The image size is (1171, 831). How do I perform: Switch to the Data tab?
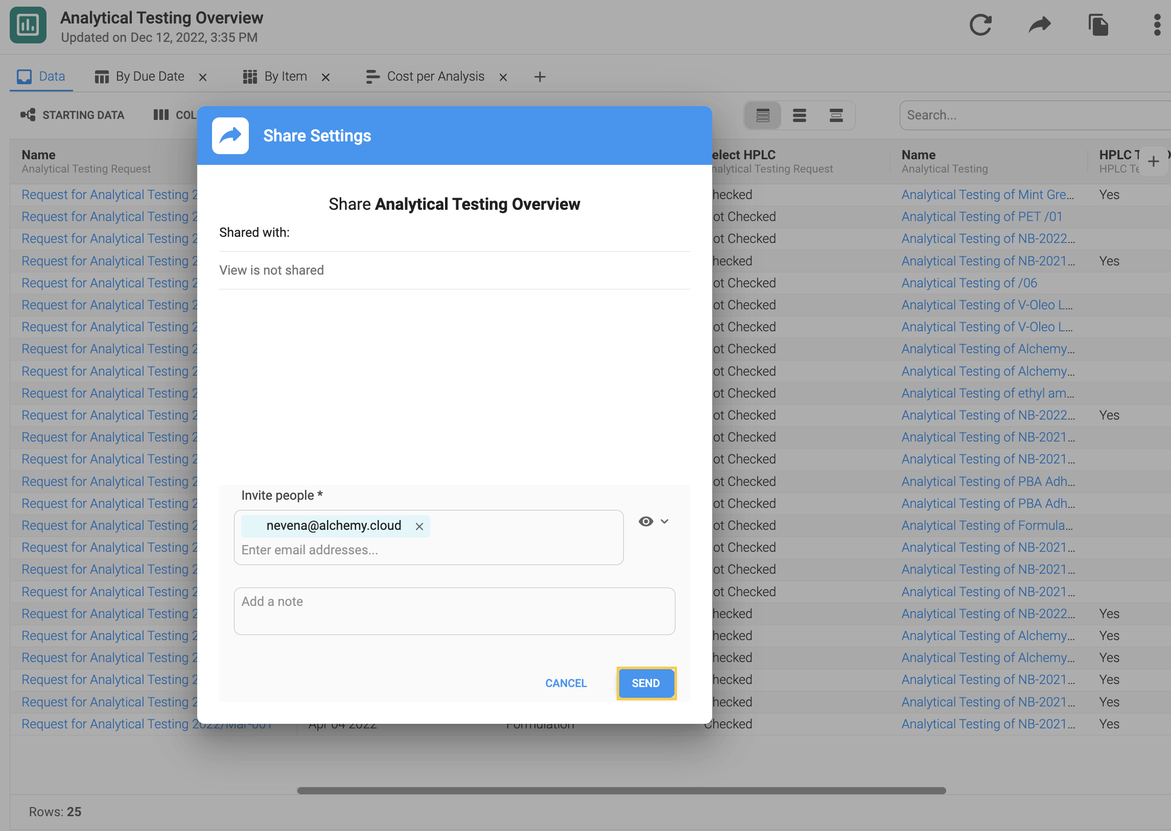tap(41, 77)
